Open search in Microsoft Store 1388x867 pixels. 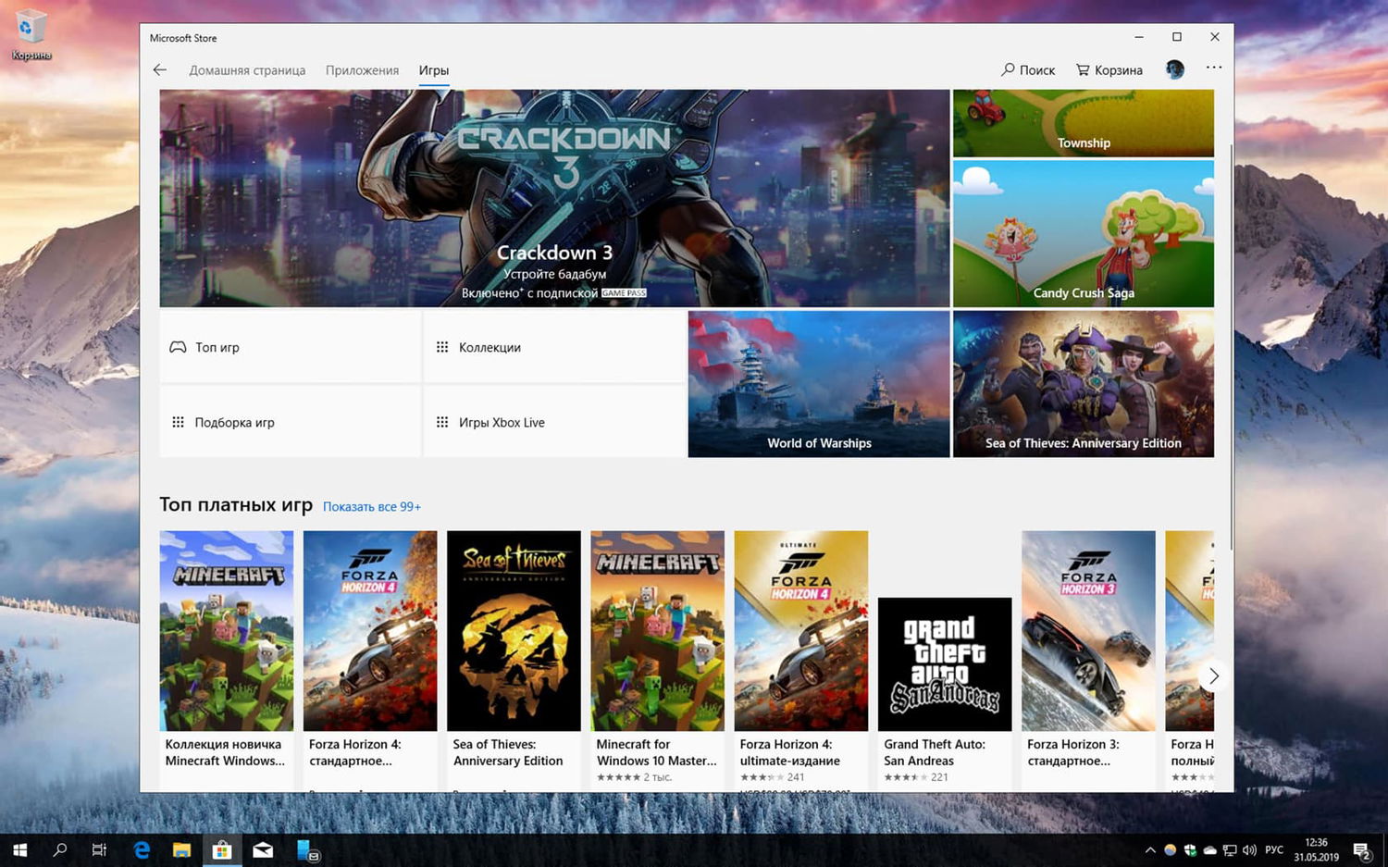(1027, 69)
